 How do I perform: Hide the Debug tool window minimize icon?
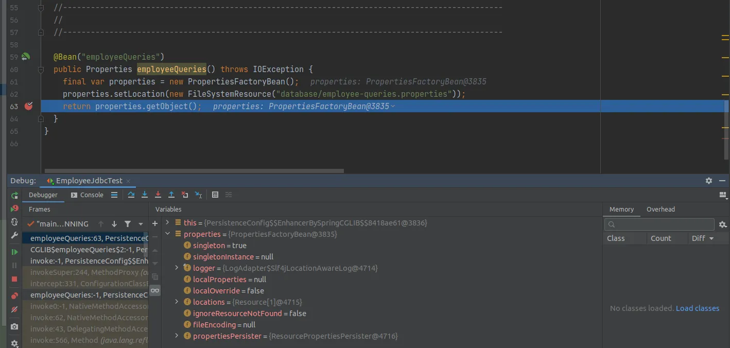[x=722, y=181]
